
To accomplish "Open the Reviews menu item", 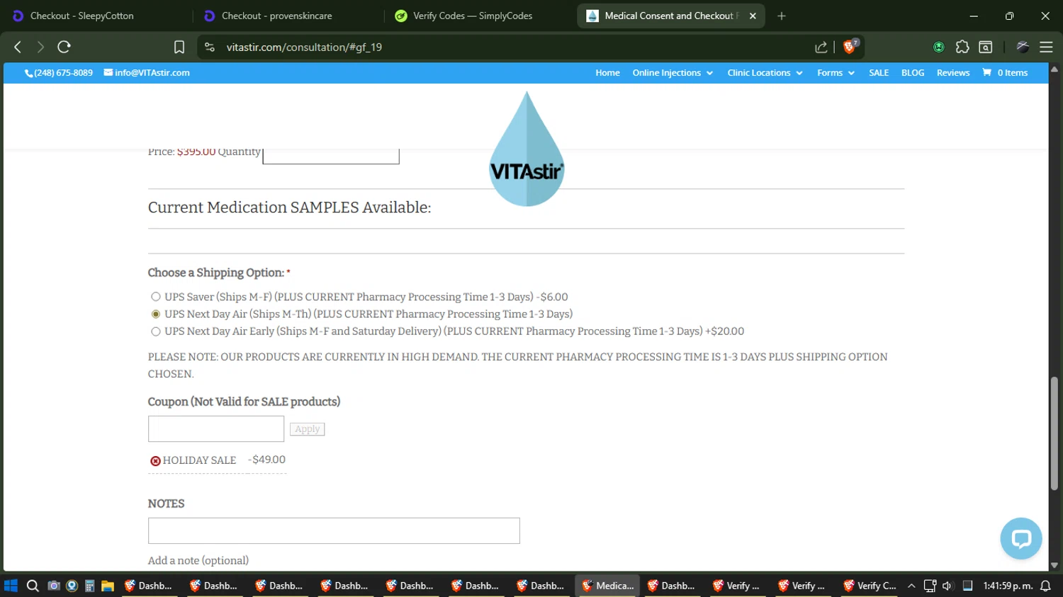I will point(953,73).
